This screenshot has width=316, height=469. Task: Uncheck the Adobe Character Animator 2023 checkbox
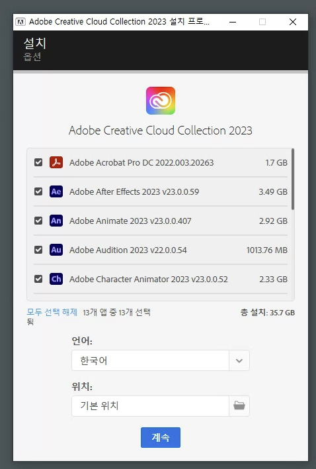(x=38, y=279)
